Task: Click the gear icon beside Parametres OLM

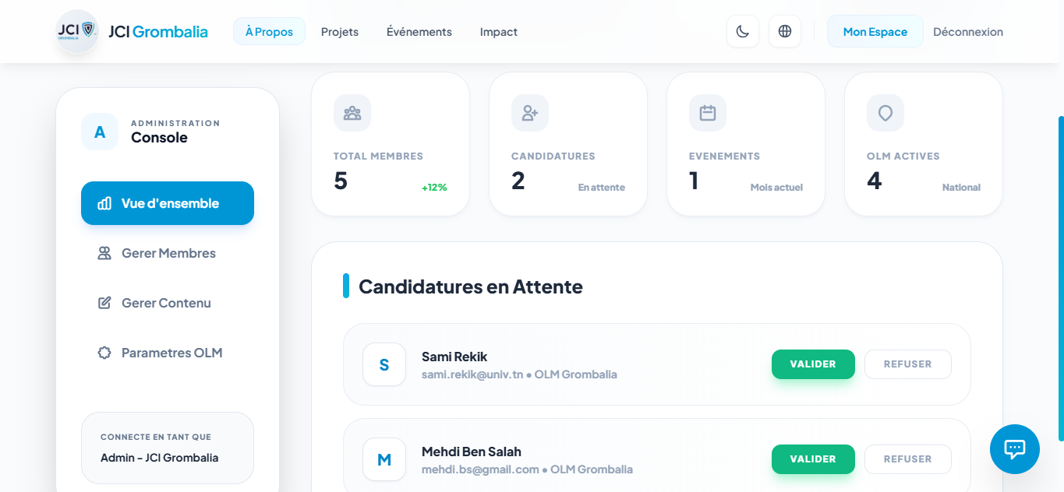Action: (x=104, y=353)
